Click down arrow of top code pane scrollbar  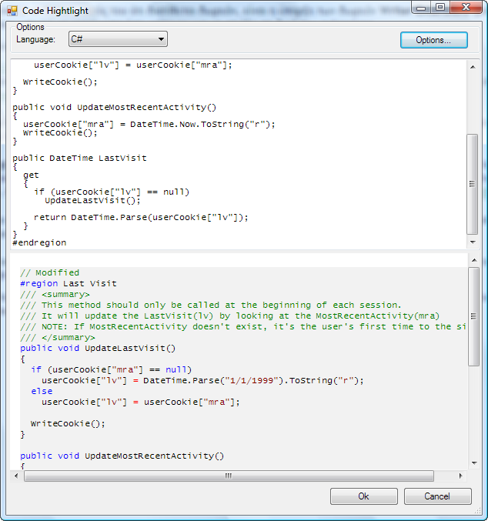point(473,242)
